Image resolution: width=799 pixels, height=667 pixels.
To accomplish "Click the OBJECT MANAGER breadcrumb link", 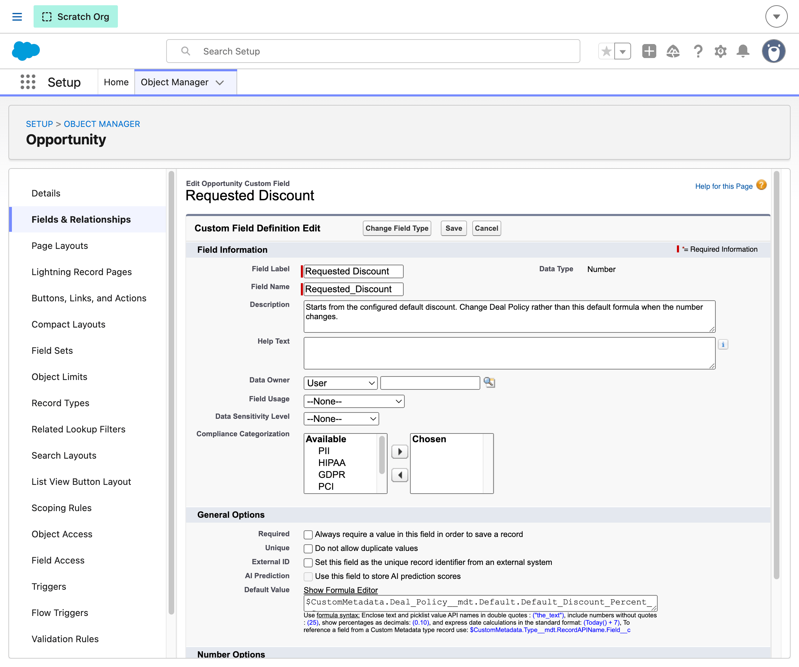I will (x=102, y=124).
